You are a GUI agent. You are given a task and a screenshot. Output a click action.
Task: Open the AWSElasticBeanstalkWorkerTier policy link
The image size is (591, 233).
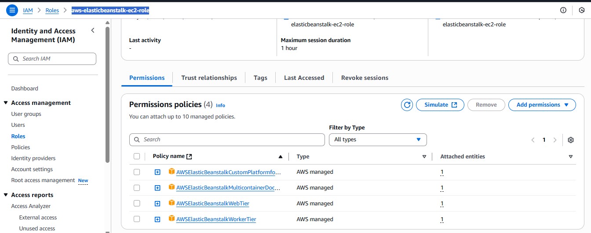click(x=216, y=219)
